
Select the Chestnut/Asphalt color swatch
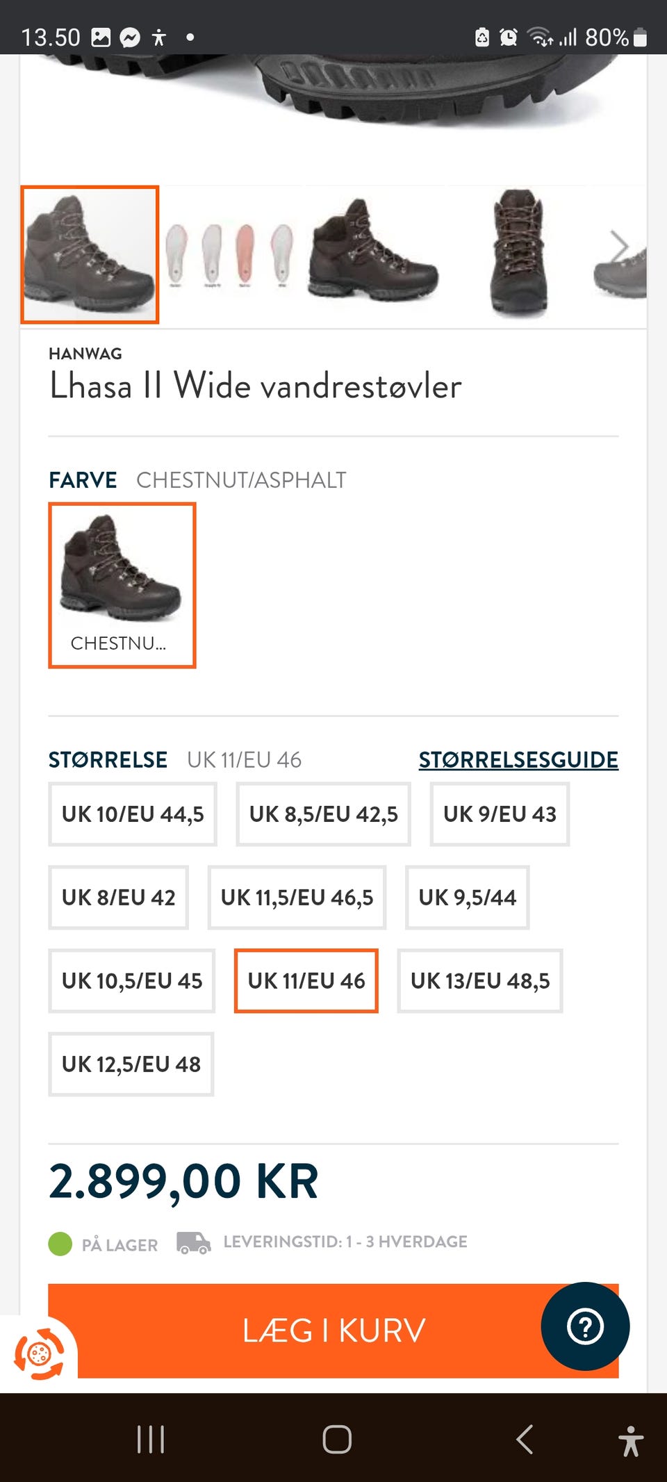(x=122, y=585)
